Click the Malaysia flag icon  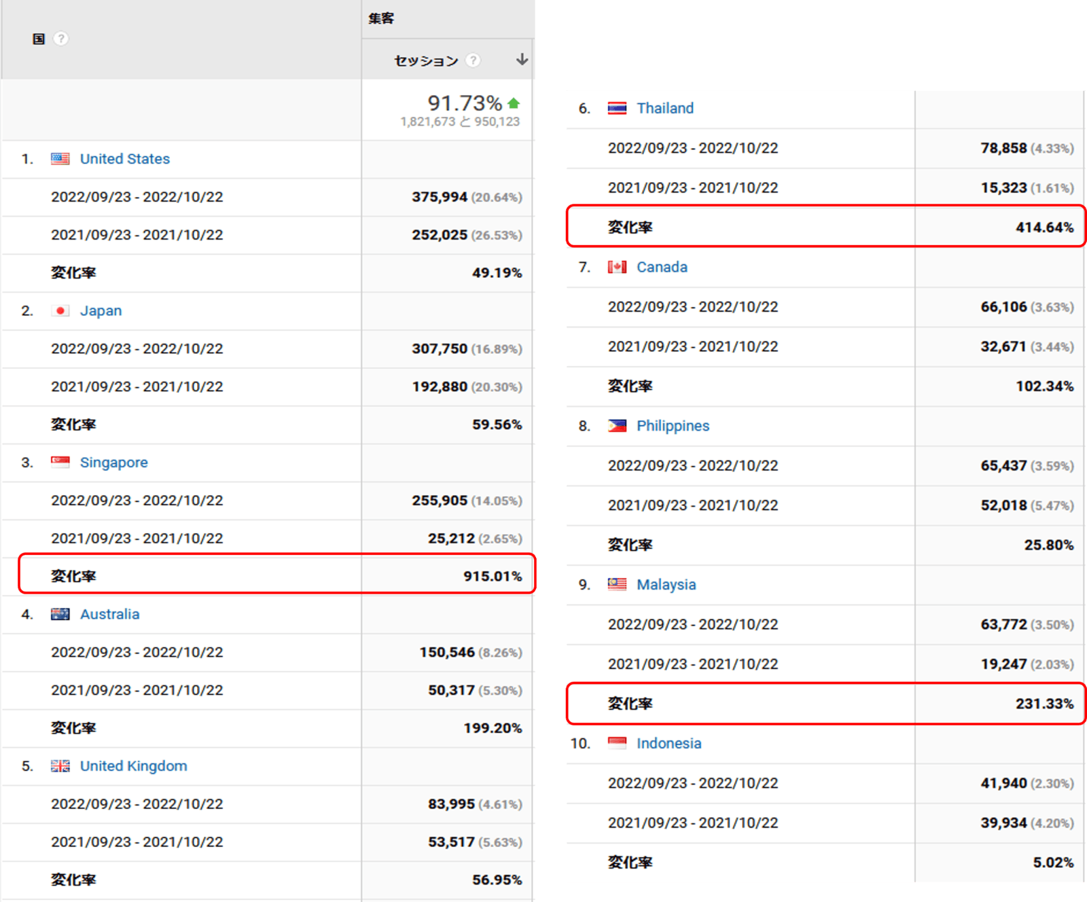[x=617, y=585]
